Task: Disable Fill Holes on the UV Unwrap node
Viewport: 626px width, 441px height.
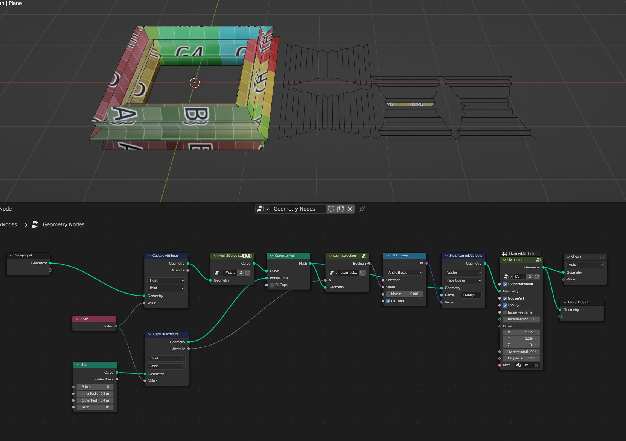Action: tap(388, 301)
